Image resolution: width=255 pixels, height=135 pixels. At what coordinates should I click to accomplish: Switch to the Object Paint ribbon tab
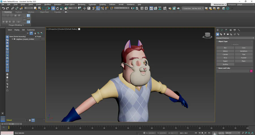tap(44, 12)
